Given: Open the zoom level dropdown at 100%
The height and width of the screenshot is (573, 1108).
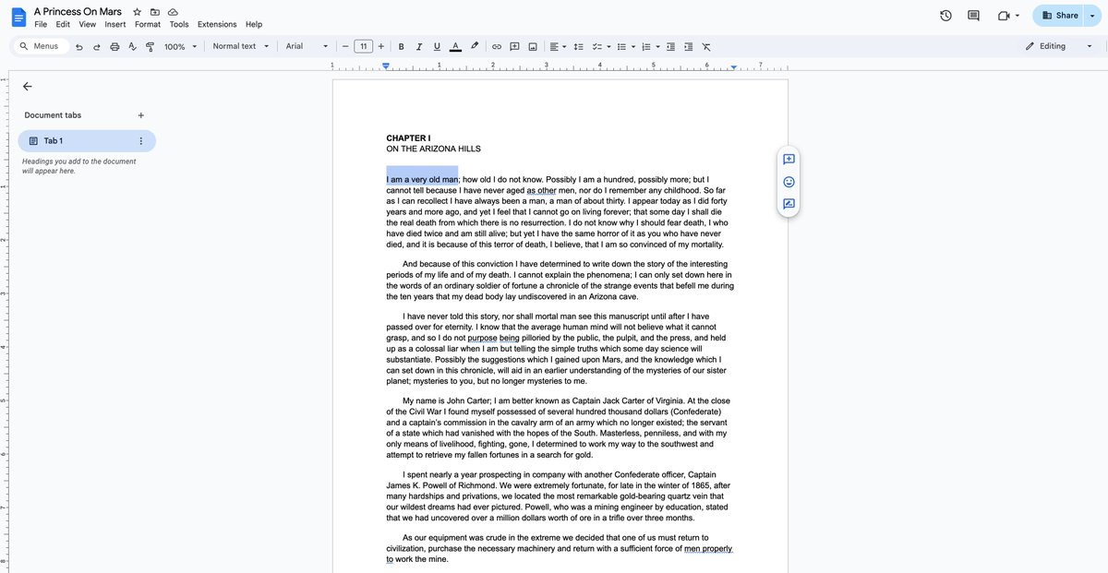Looking at the screenshot, I should pyautogui.click(x=181, y=46).
